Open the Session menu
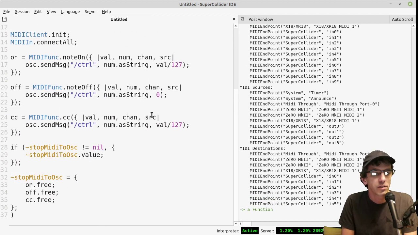The image size is (418, 235). [x=22, y=11]
